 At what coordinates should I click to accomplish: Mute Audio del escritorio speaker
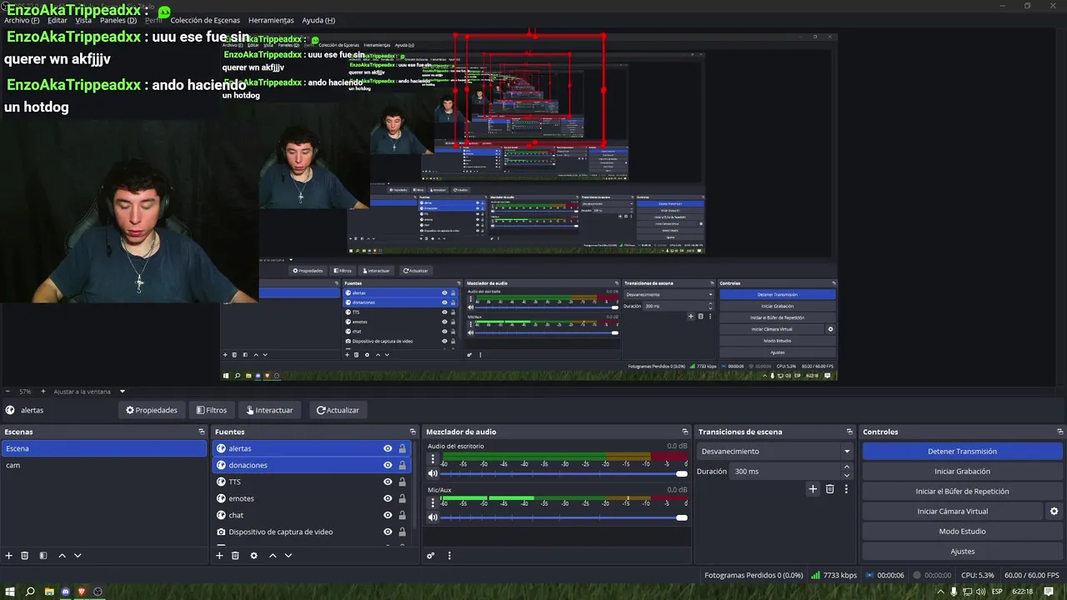(x=433, y=473)
